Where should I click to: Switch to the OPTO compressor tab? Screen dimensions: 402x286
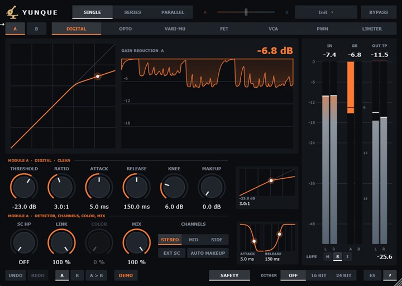pos(126,28)
